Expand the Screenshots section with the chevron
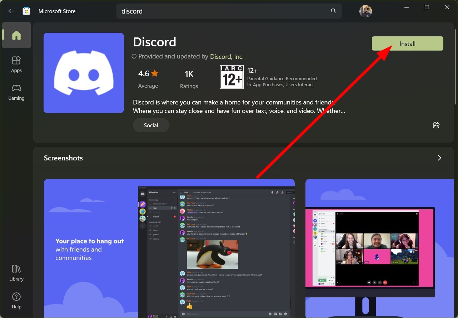The image size is (458, 318). [439, 158]
